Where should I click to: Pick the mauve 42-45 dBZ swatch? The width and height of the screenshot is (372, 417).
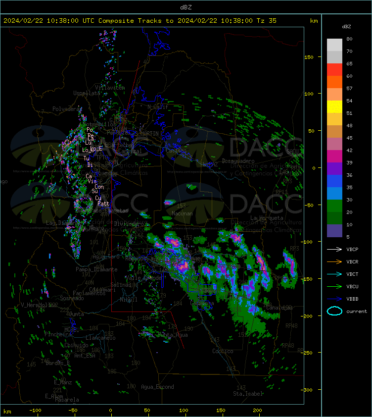point(334,144)
